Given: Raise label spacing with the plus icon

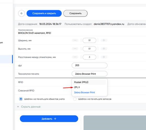Looking at the screenshot, I should coord(104,57).
